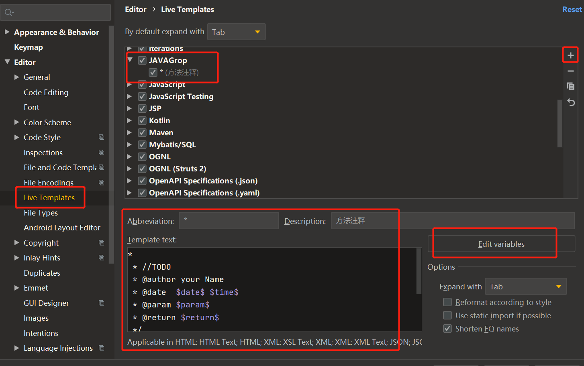The image size is (584, 366).
Task: Click the Abbreviation input field
Action: click(229, 221)
